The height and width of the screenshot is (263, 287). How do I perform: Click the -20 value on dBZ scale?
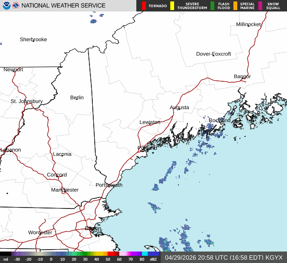pos(28,259)
